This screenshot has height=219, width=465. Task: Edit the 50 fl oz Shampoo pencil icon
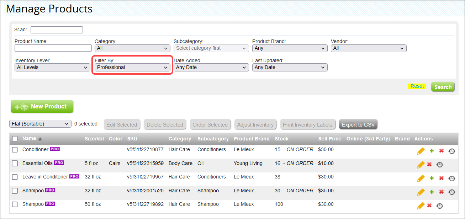click(421, 206)
